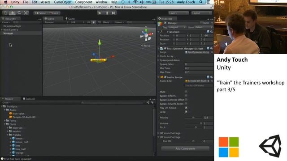Toggle the Local handle rotation button
Image resolution: width=287 pixels, height=161 pixels.
[x=54, y=13]
